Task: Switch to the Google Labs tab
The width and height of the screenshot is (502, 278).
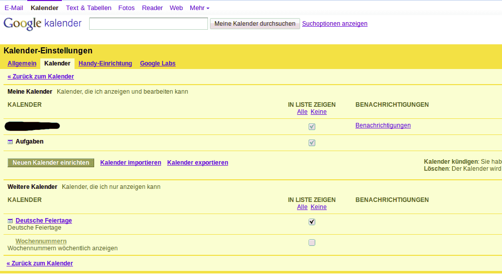Action: [158, 63]
